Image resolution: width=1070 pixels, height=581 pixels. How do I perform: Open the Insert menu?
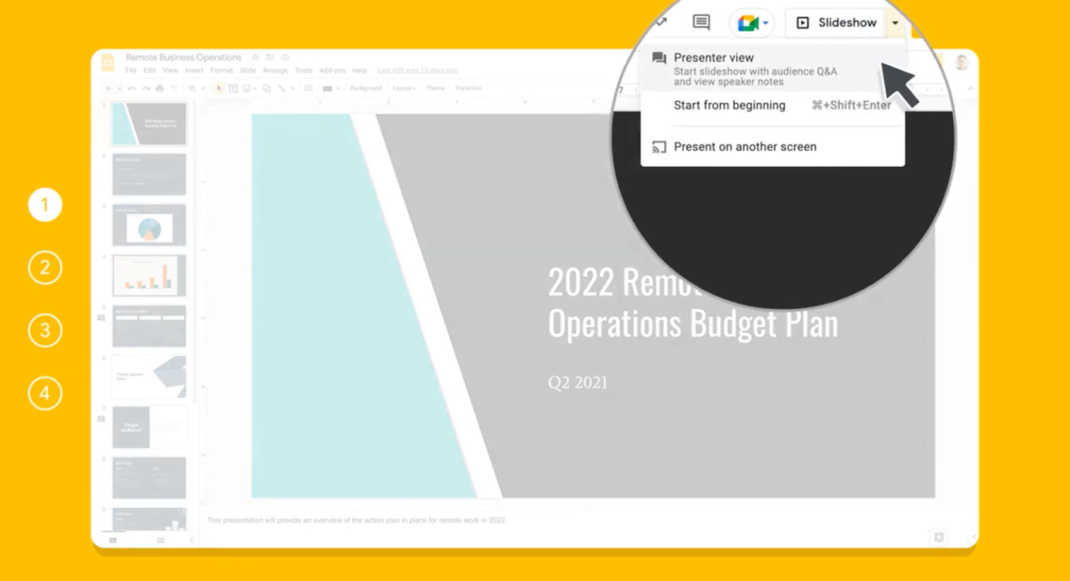click(x=194, y=70)
